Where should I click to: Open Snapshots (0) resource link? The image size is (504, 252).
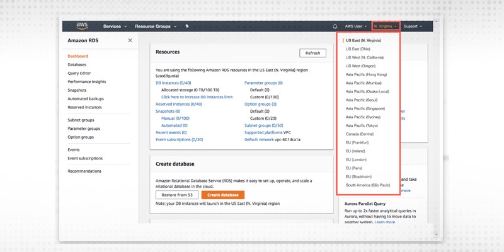(x=168, y=112)
